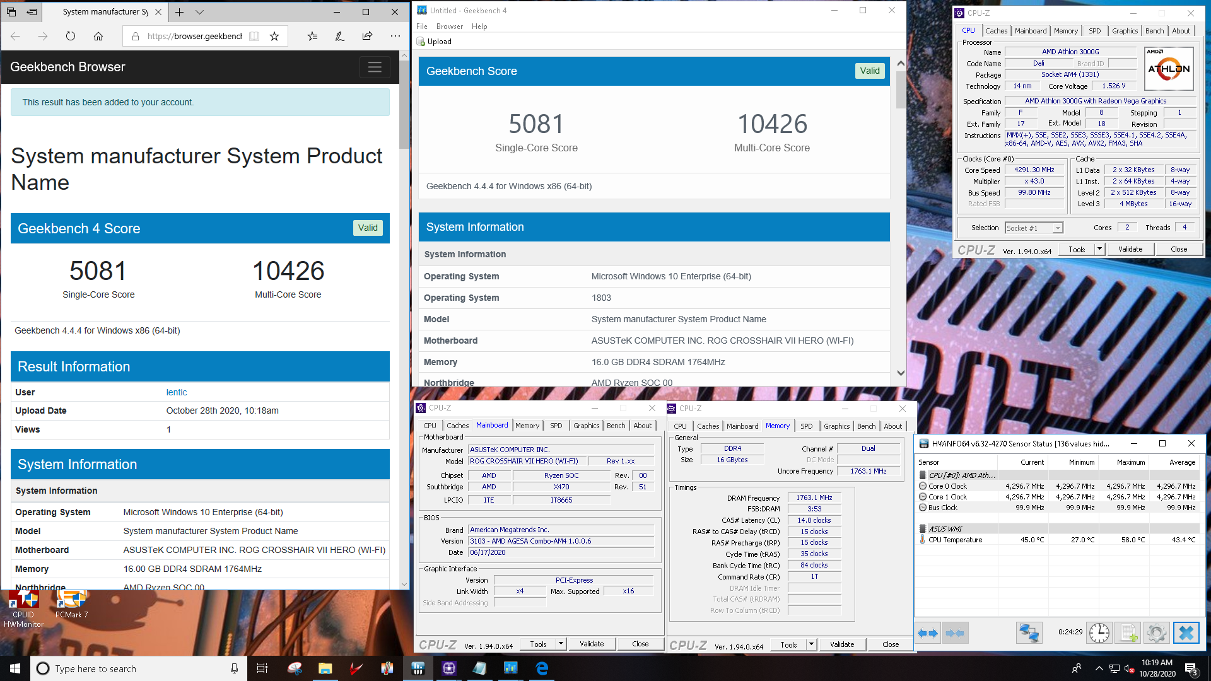
Task: Click Tools button in top CPU-Z window
Action: (x=1077, y=249)
